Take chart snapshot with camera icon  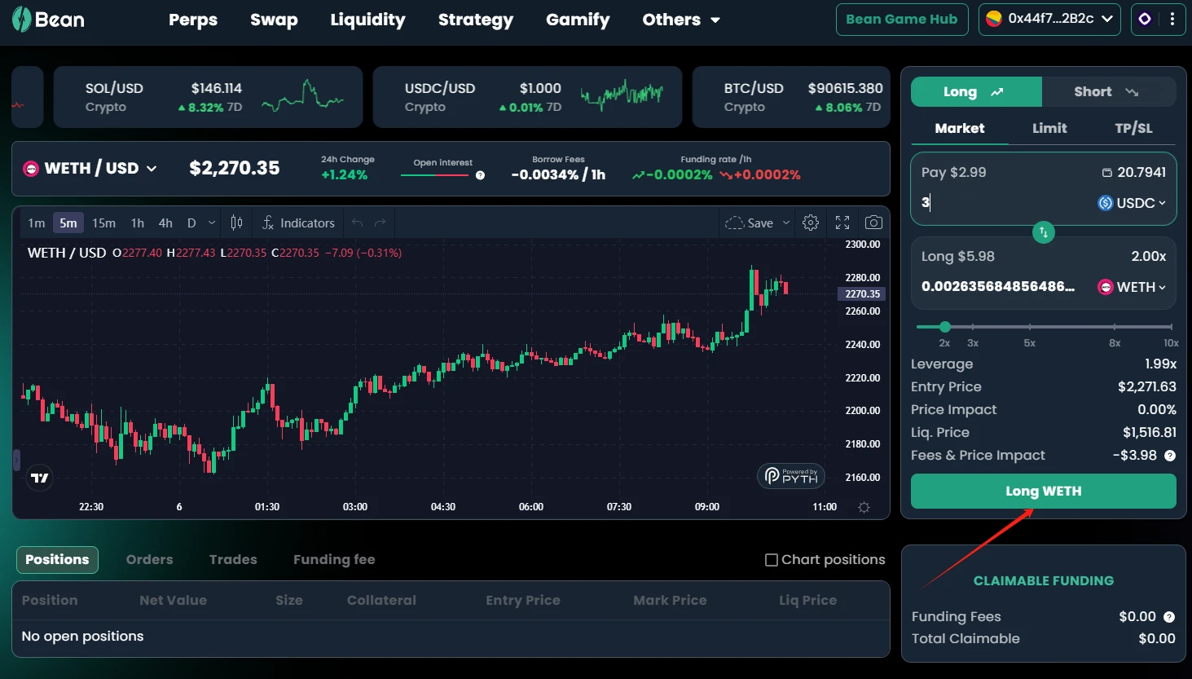(873, 223)
